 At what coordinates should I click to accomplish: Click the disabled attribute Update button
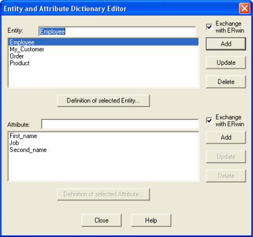pos(226,156)
